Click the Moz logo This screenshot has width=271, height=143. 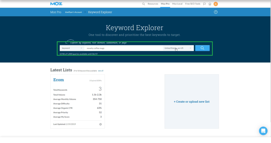tap(56, 4)
